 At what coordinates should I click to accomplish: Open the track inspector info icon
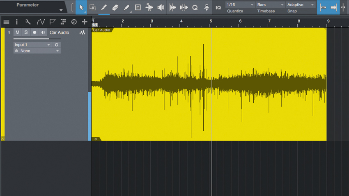(x=17, y=22)
